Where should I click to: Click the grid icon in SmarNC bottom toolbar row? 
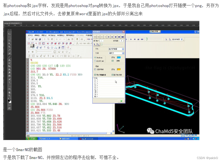pyautogui.click(x=33, y=56)
